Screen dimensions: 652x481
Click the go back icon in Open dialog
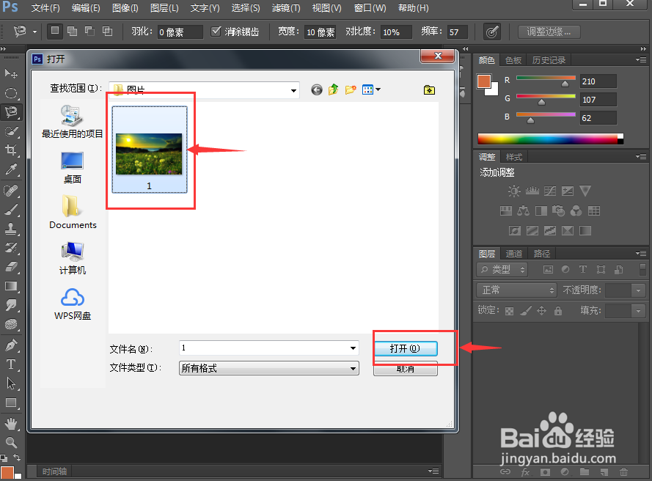pos(316,89)
